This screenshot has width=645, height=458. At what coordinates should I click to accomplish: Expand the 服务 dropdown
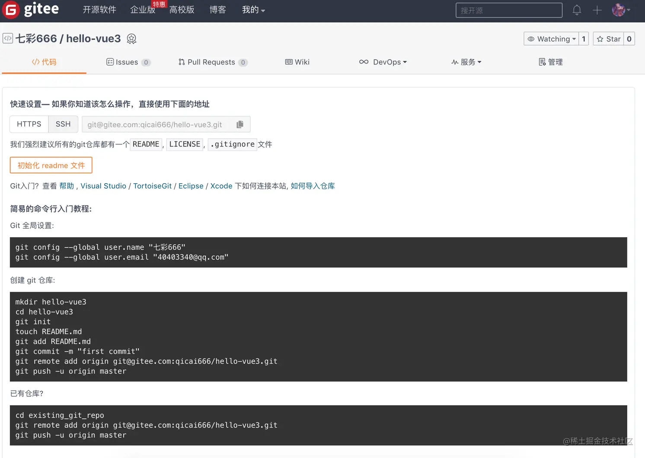tap(466, 62)
